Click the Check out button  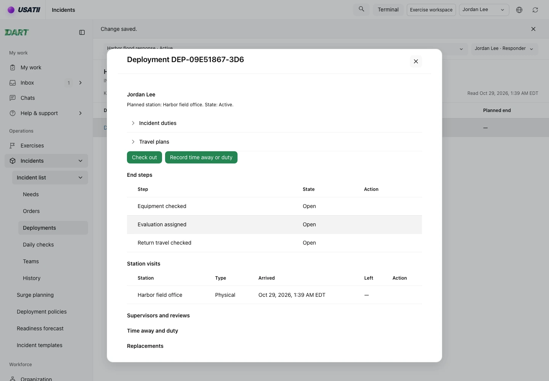pyautogui.click(x=144, y=157)
